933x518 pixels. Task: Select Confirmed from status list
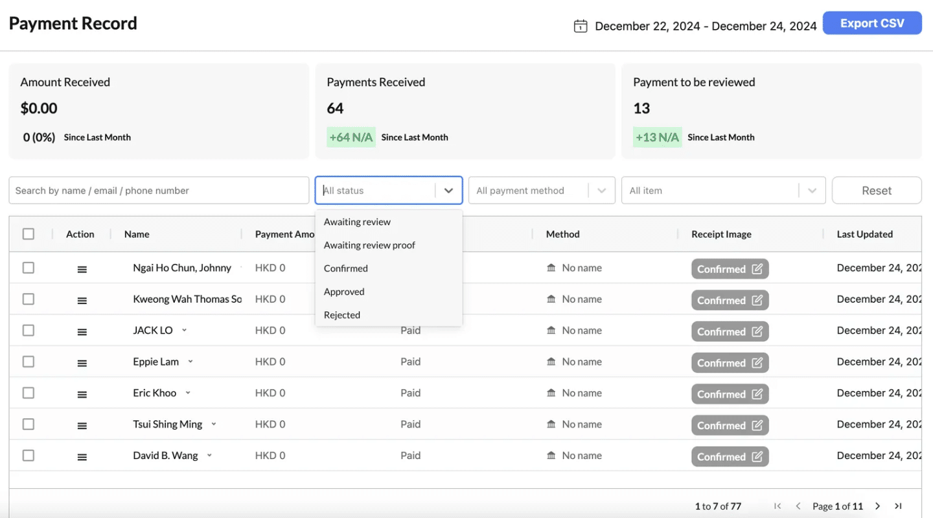(x=389, y=268)
